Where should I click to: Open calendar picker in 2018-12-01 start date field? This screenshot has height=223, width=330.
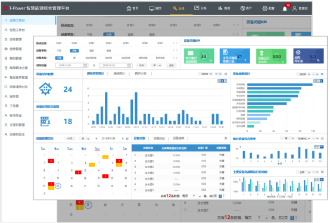(x=85, y=65)
